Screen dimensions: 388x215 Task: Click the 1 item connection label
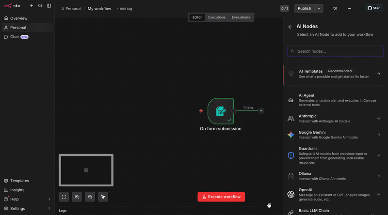248,107
